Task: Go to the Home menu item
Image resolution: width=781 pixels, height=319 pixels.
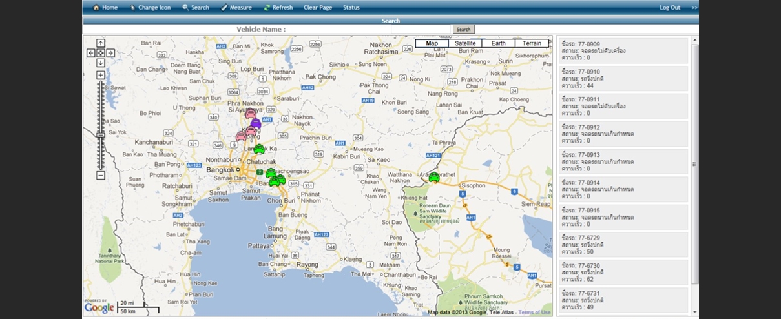Action: (x=105, y=8)
